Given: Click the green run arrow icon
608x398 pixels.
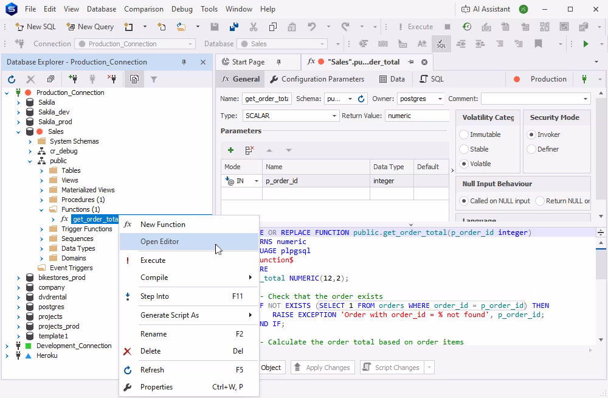Looking at the screenshot, I should (x=586, y=44).
